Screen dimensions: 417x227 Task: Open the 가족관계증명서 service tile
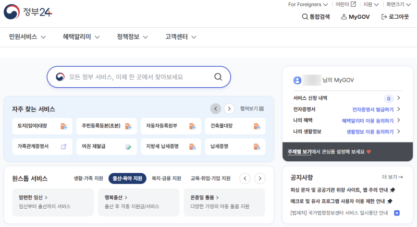42,147
